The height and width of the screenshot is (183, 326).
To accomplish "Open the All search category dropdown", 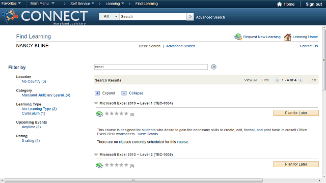I will pyautogui.click(x=109, y=17).
